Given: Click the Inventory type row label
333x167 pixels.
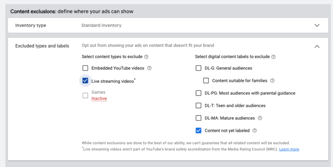Looking at the screenshot, I should click(x=31, y=25).
